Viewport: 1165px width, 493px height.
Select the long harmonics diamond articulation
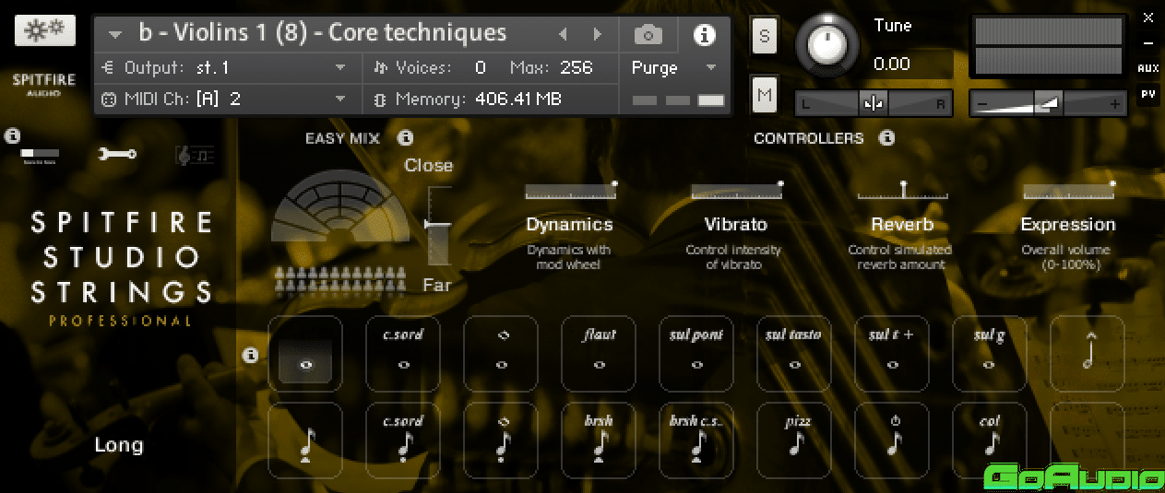(x=501, y=354)
